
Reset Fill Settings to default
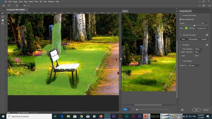pyautogui.click(x=207, y=45)
